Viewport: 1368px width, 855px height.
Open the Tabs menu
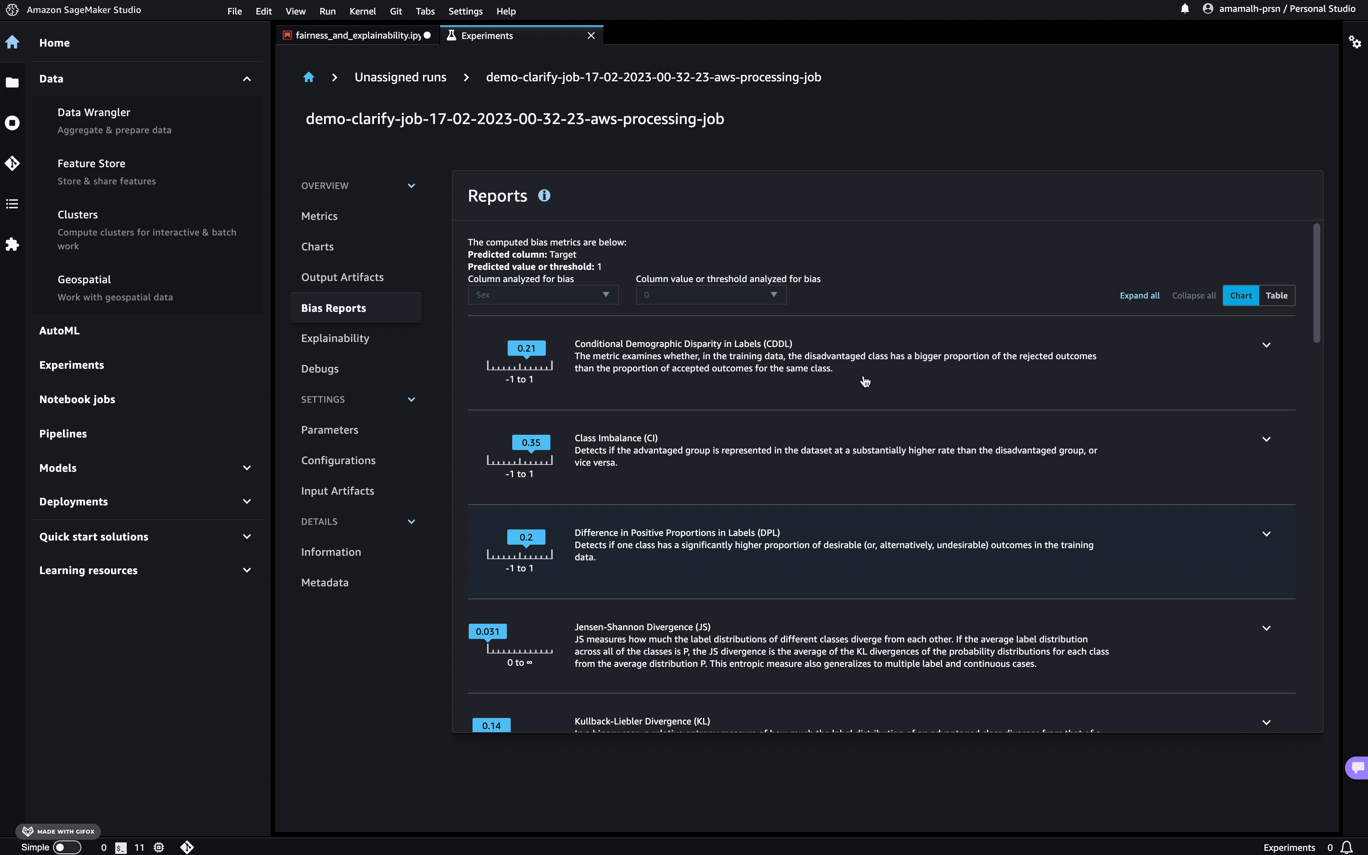pos(425,11)
